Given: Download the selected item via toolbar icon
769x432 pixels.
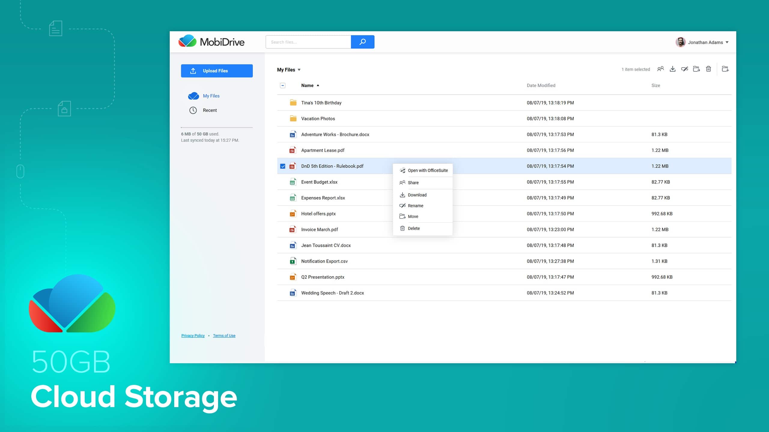Looking at the screenshot, I should click(x=673, y=69).
